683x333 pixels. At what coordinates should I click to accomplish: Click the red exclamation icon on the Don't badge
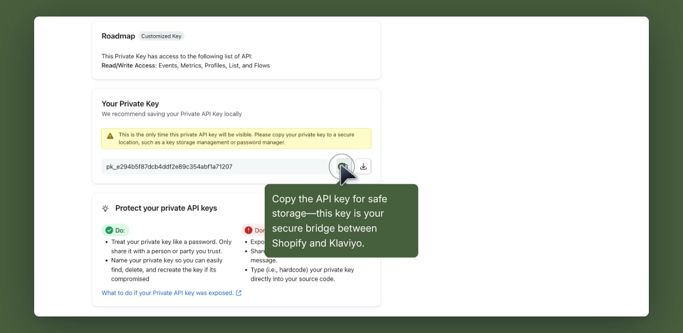248,230
